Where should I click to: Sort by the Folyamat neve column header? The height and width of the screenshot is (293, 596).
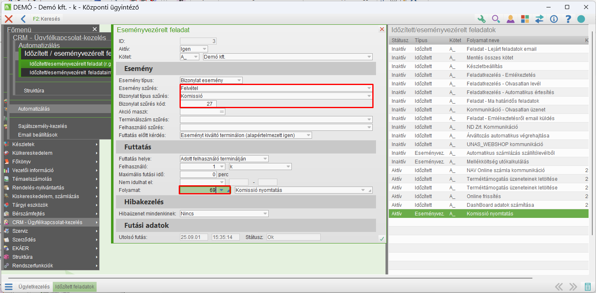click(483, 40)
